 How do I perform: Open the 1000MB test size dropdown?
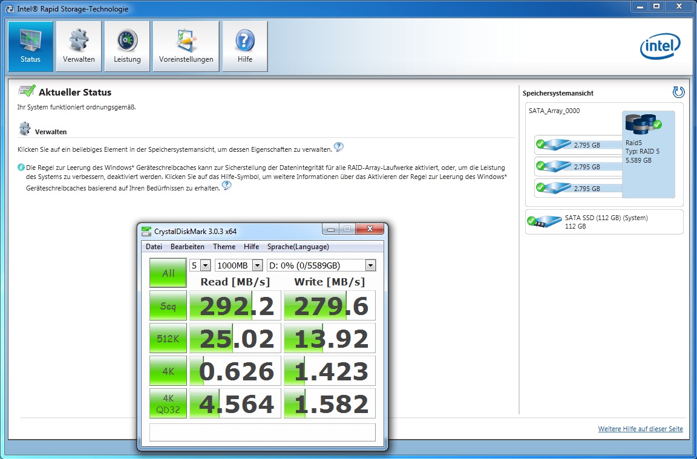click(257, 265)
